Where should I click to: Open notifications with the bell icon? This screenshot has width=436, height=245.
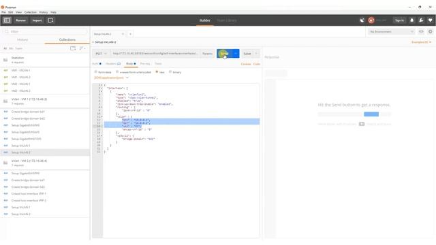click(411, 20)
